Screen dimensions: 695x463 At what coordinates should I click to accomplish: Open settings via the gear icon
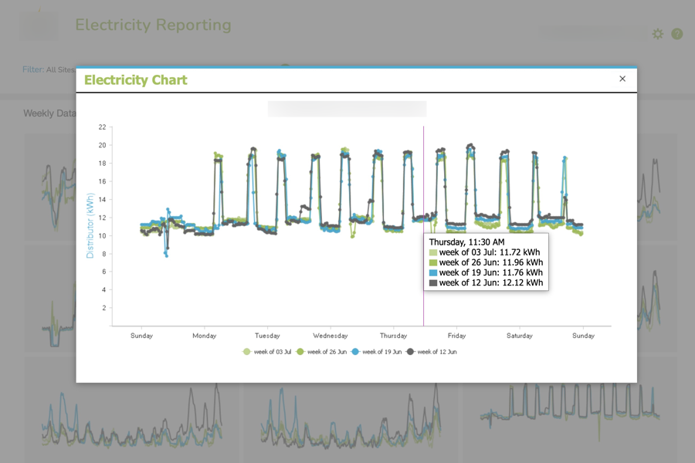(x=658, y=34)
